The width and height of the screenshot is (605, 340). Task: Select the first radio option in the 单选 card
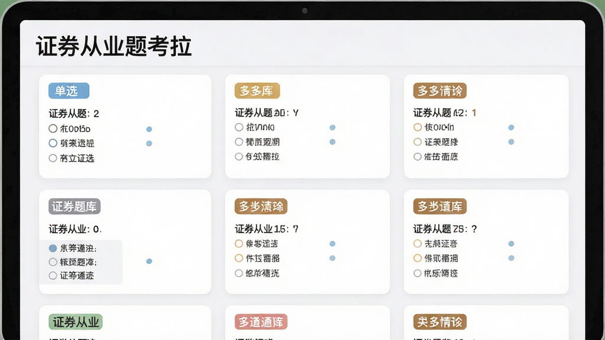[53, 128]
